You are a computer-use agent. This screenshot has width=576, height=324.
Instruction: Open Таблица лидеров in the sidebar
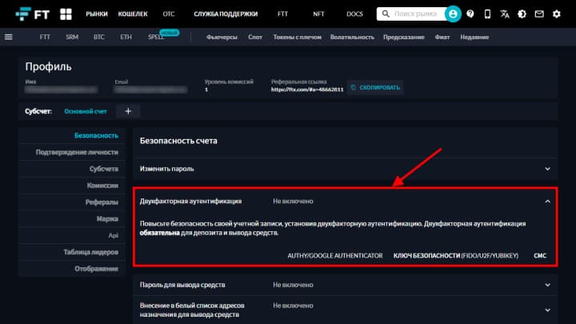tap(90, 252)
